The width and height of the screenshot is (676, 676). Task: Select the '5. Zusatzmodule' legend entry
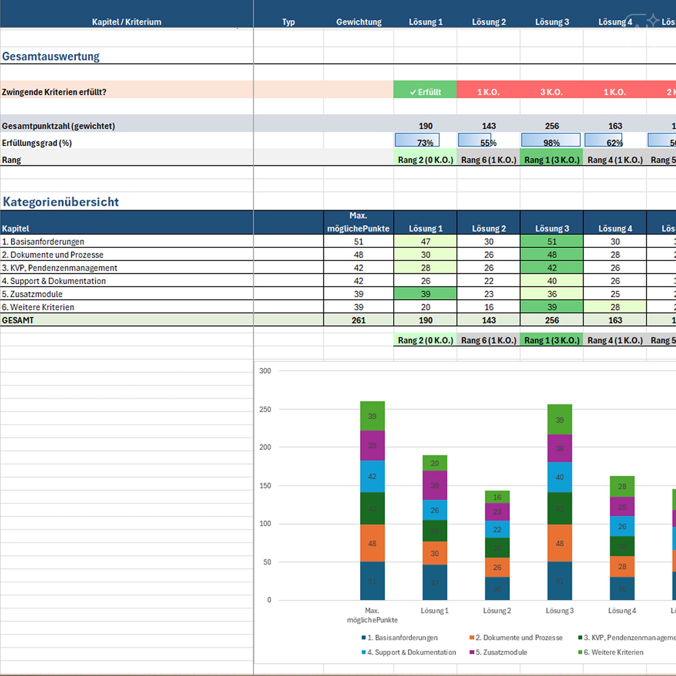498,652
